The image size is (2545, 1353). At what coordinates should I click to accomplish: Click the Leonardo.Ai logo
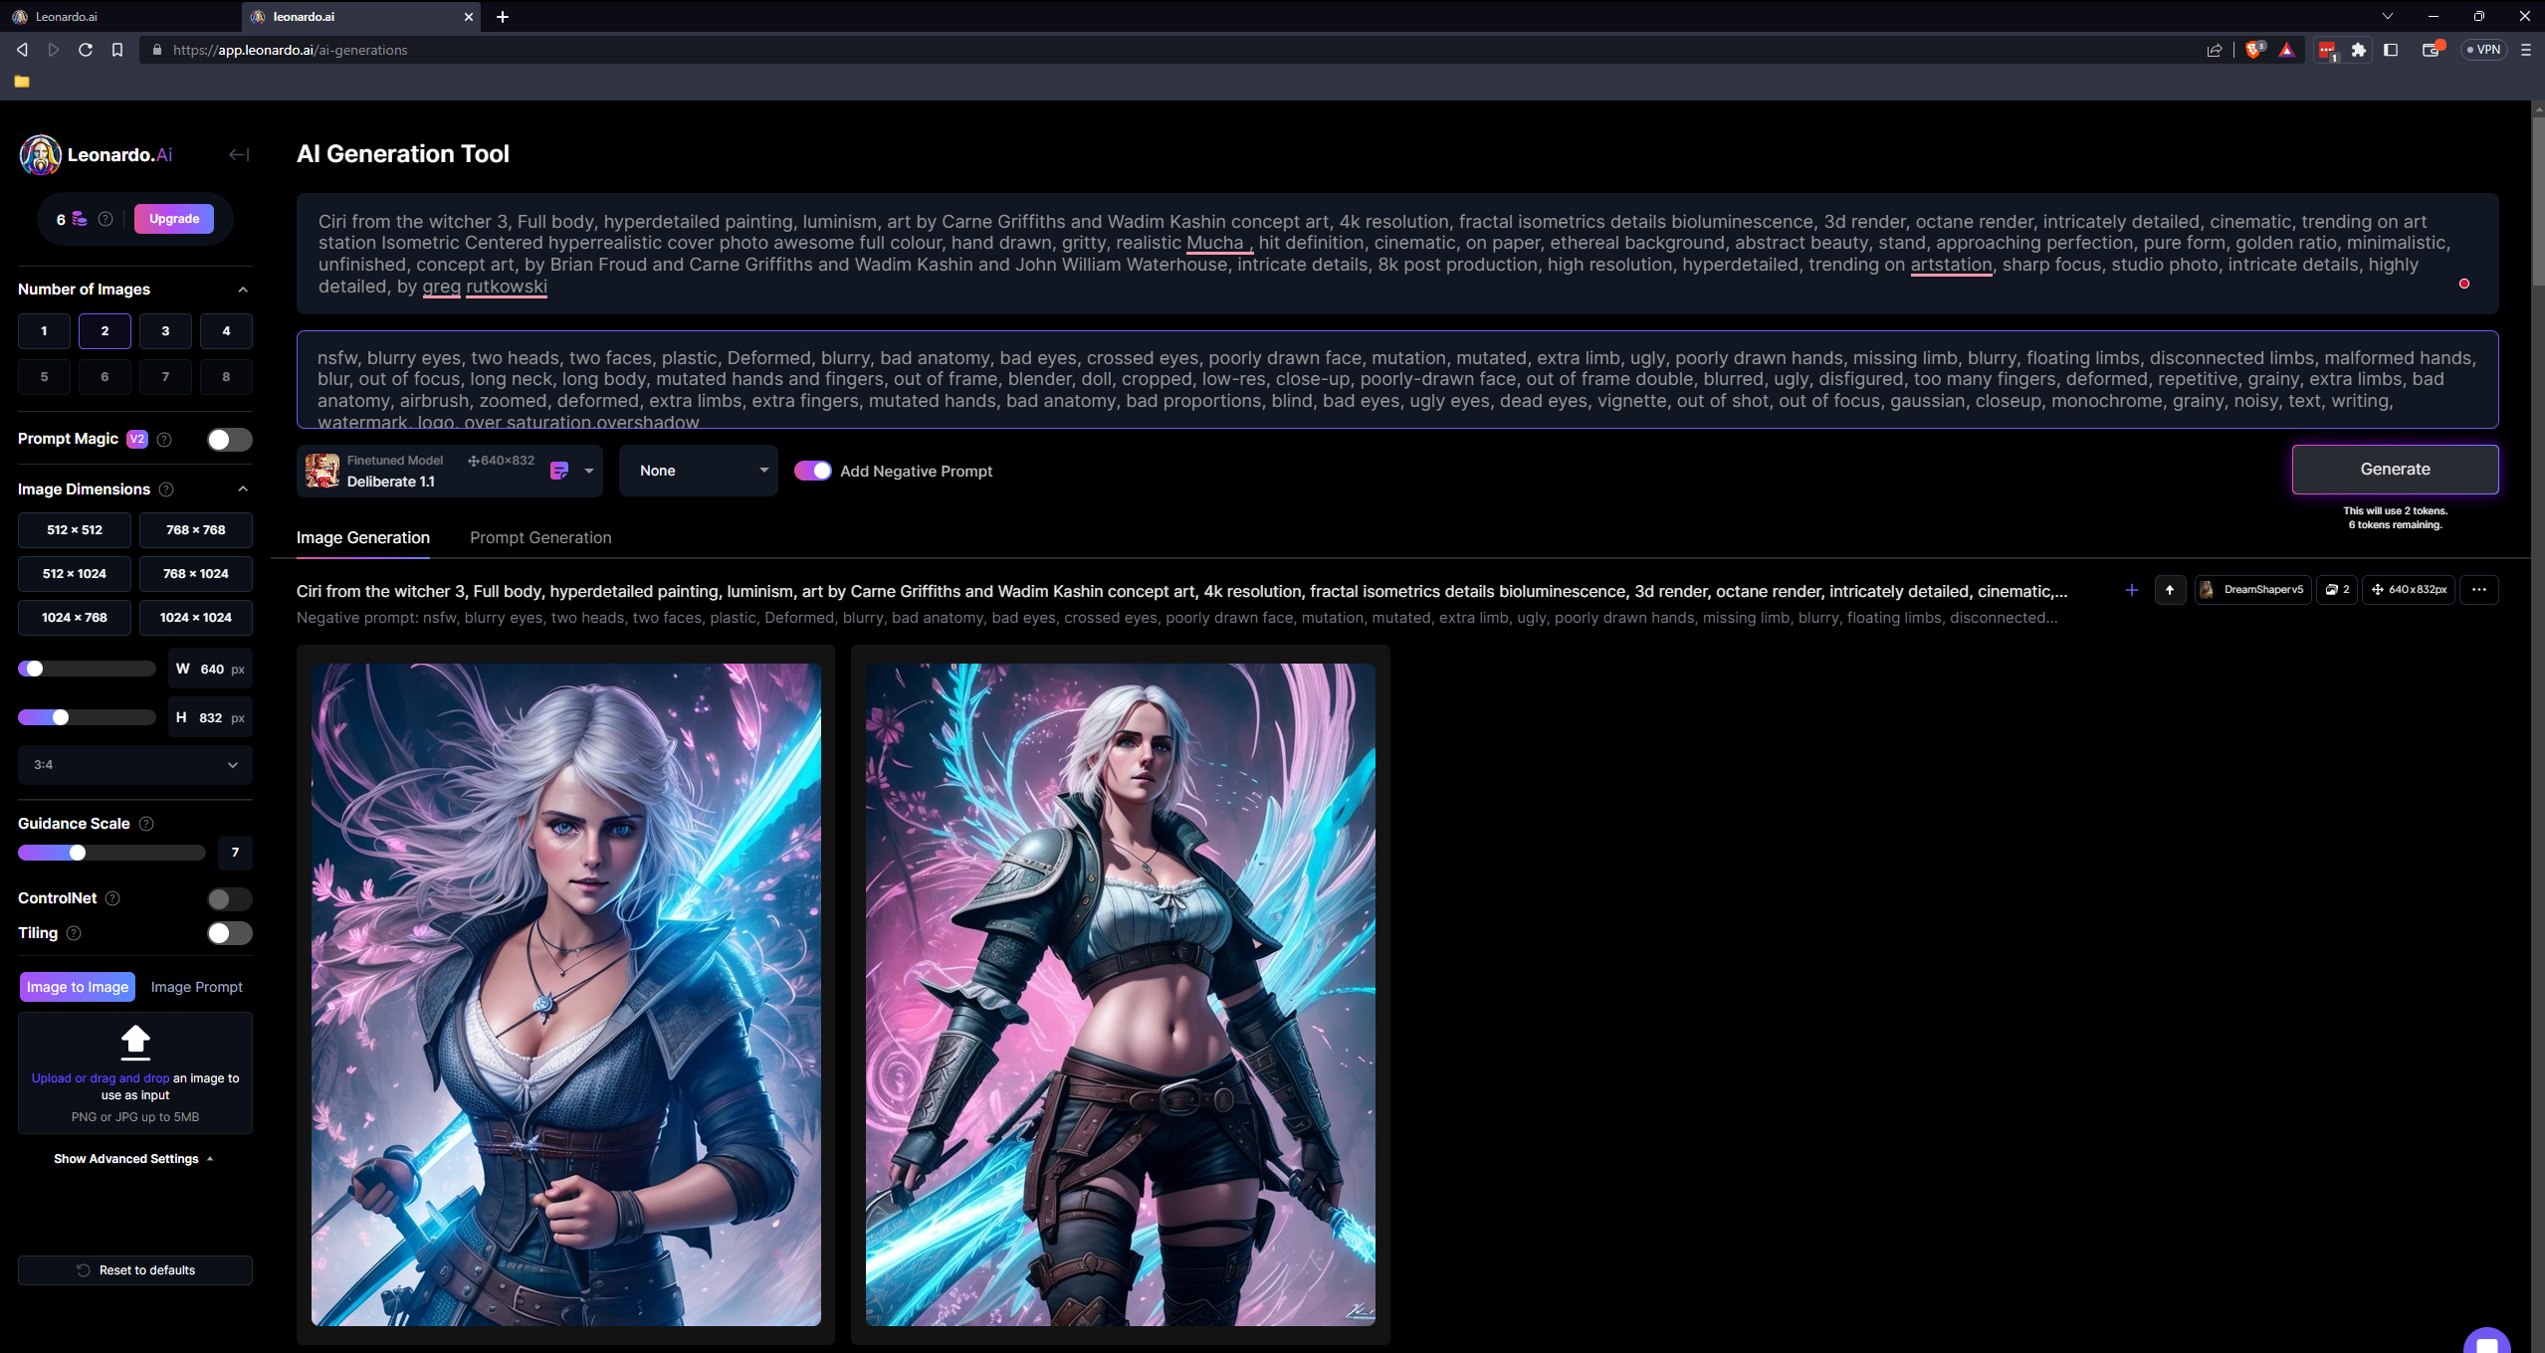pyautogui.click(x=96, y=155)
